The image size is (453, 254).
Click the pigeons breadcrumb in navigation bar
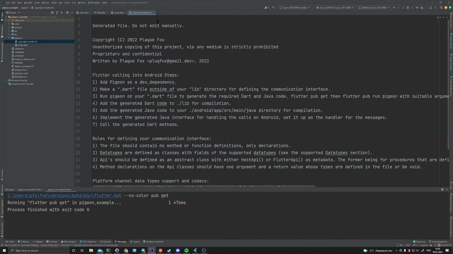pyautogui.click(x=25, y=7)
